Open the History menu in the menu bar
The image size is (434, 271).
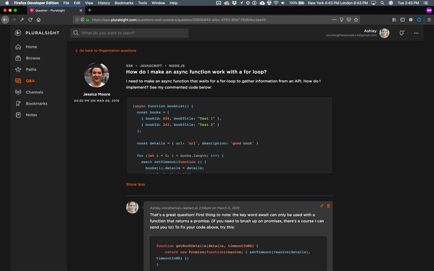(104, 3)
